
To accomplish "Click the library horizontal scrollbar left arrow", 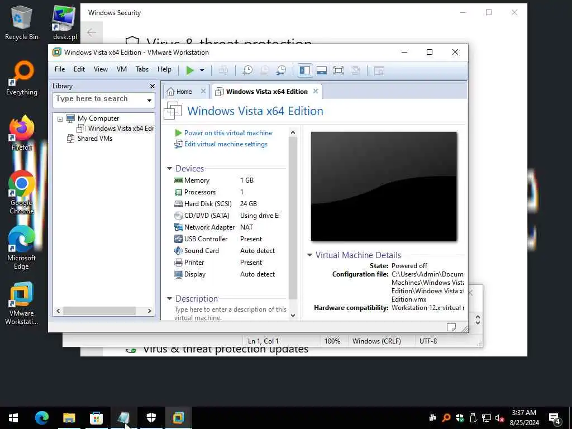I will (58, 311).
